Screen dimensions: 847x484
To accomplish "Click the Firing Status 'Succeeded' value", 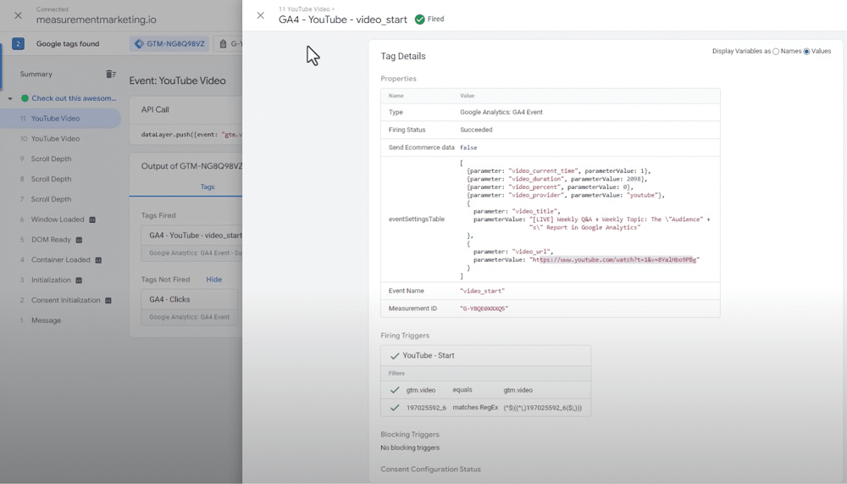I will 476,130.
